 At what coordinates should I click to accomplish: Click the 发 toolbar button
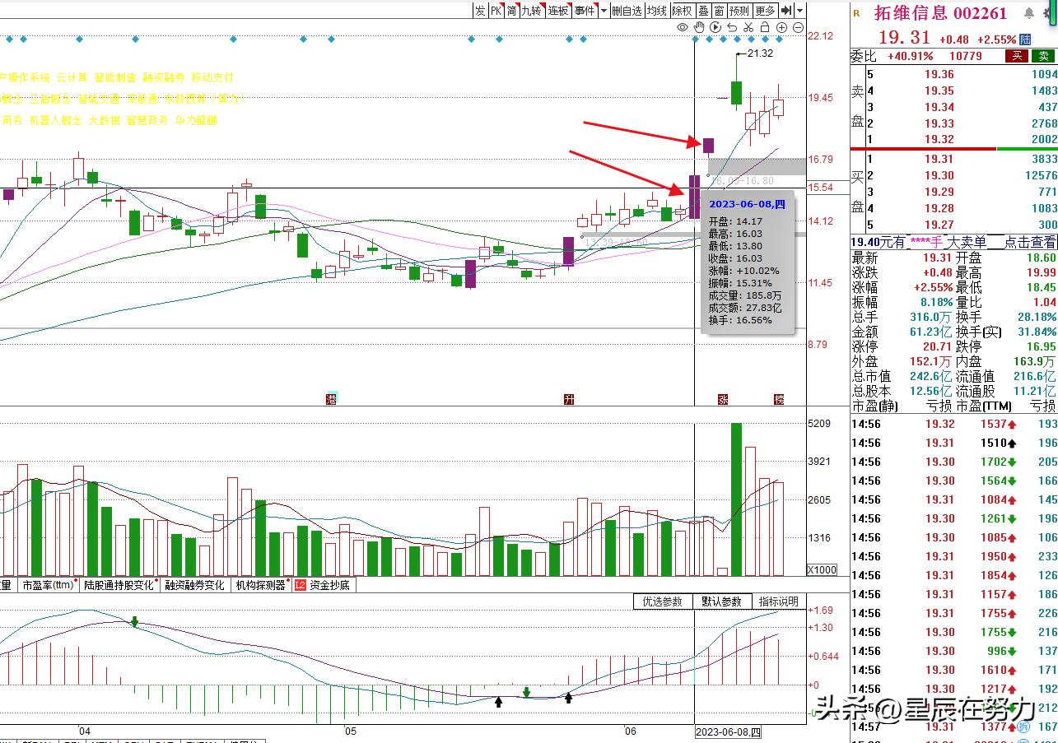click(x=480, y=11)
